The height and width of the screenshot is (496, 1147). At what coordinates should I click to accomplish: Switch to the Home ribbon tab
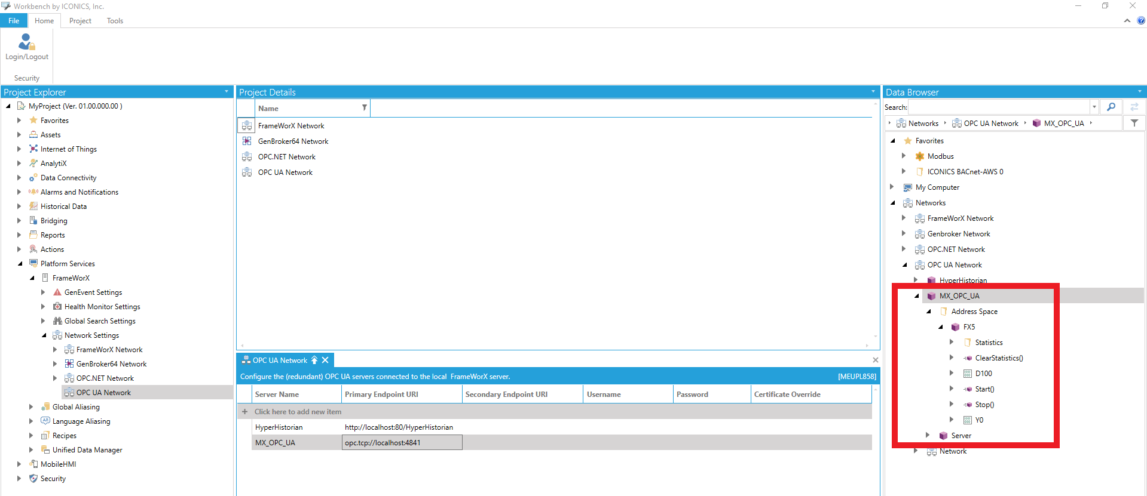[x=44, y=21]
